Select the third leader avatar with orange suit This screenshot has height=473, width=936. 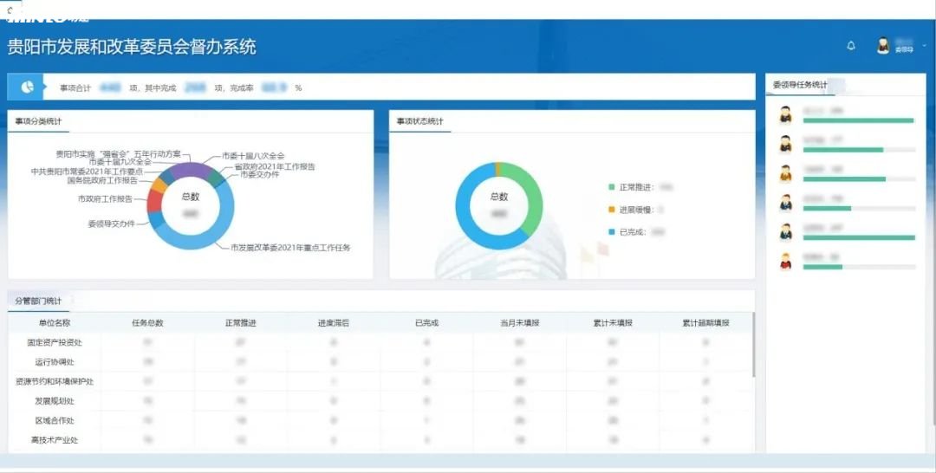coord(785,173)
